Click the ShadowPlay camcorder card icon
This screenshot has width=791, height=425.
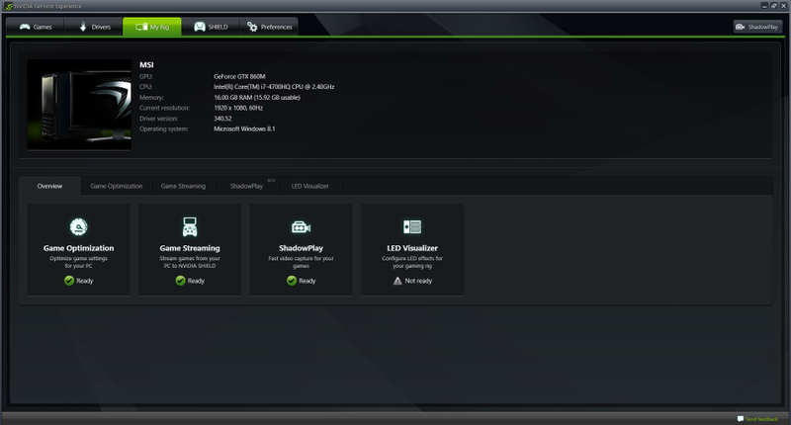coord(302,227)
